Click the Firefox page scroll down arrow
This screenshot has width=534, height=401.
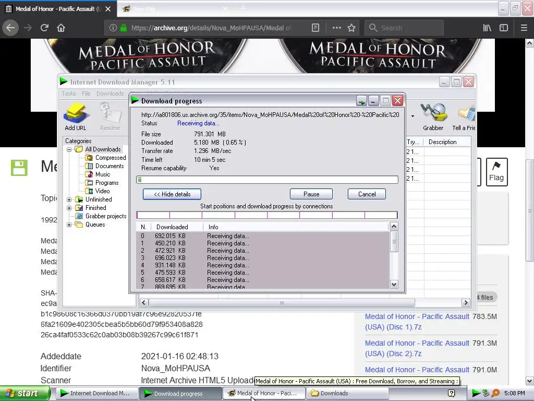coord(530,381)
